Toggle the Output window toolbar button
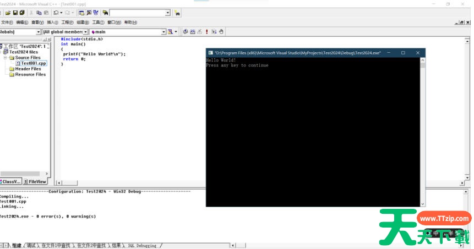Image resolution: width=474 pixels, height=249 pixels. tap(89, 13)
